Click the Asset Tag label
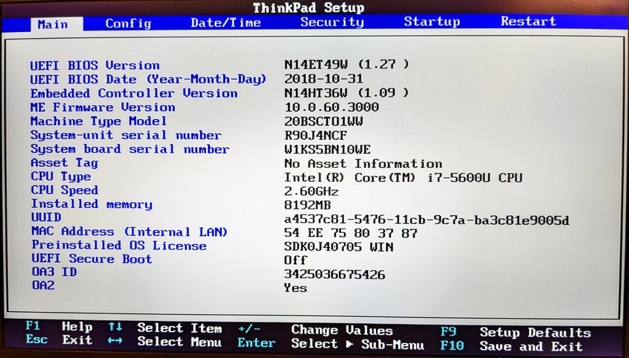Screen dimensions: 629x358 point(64,163)
